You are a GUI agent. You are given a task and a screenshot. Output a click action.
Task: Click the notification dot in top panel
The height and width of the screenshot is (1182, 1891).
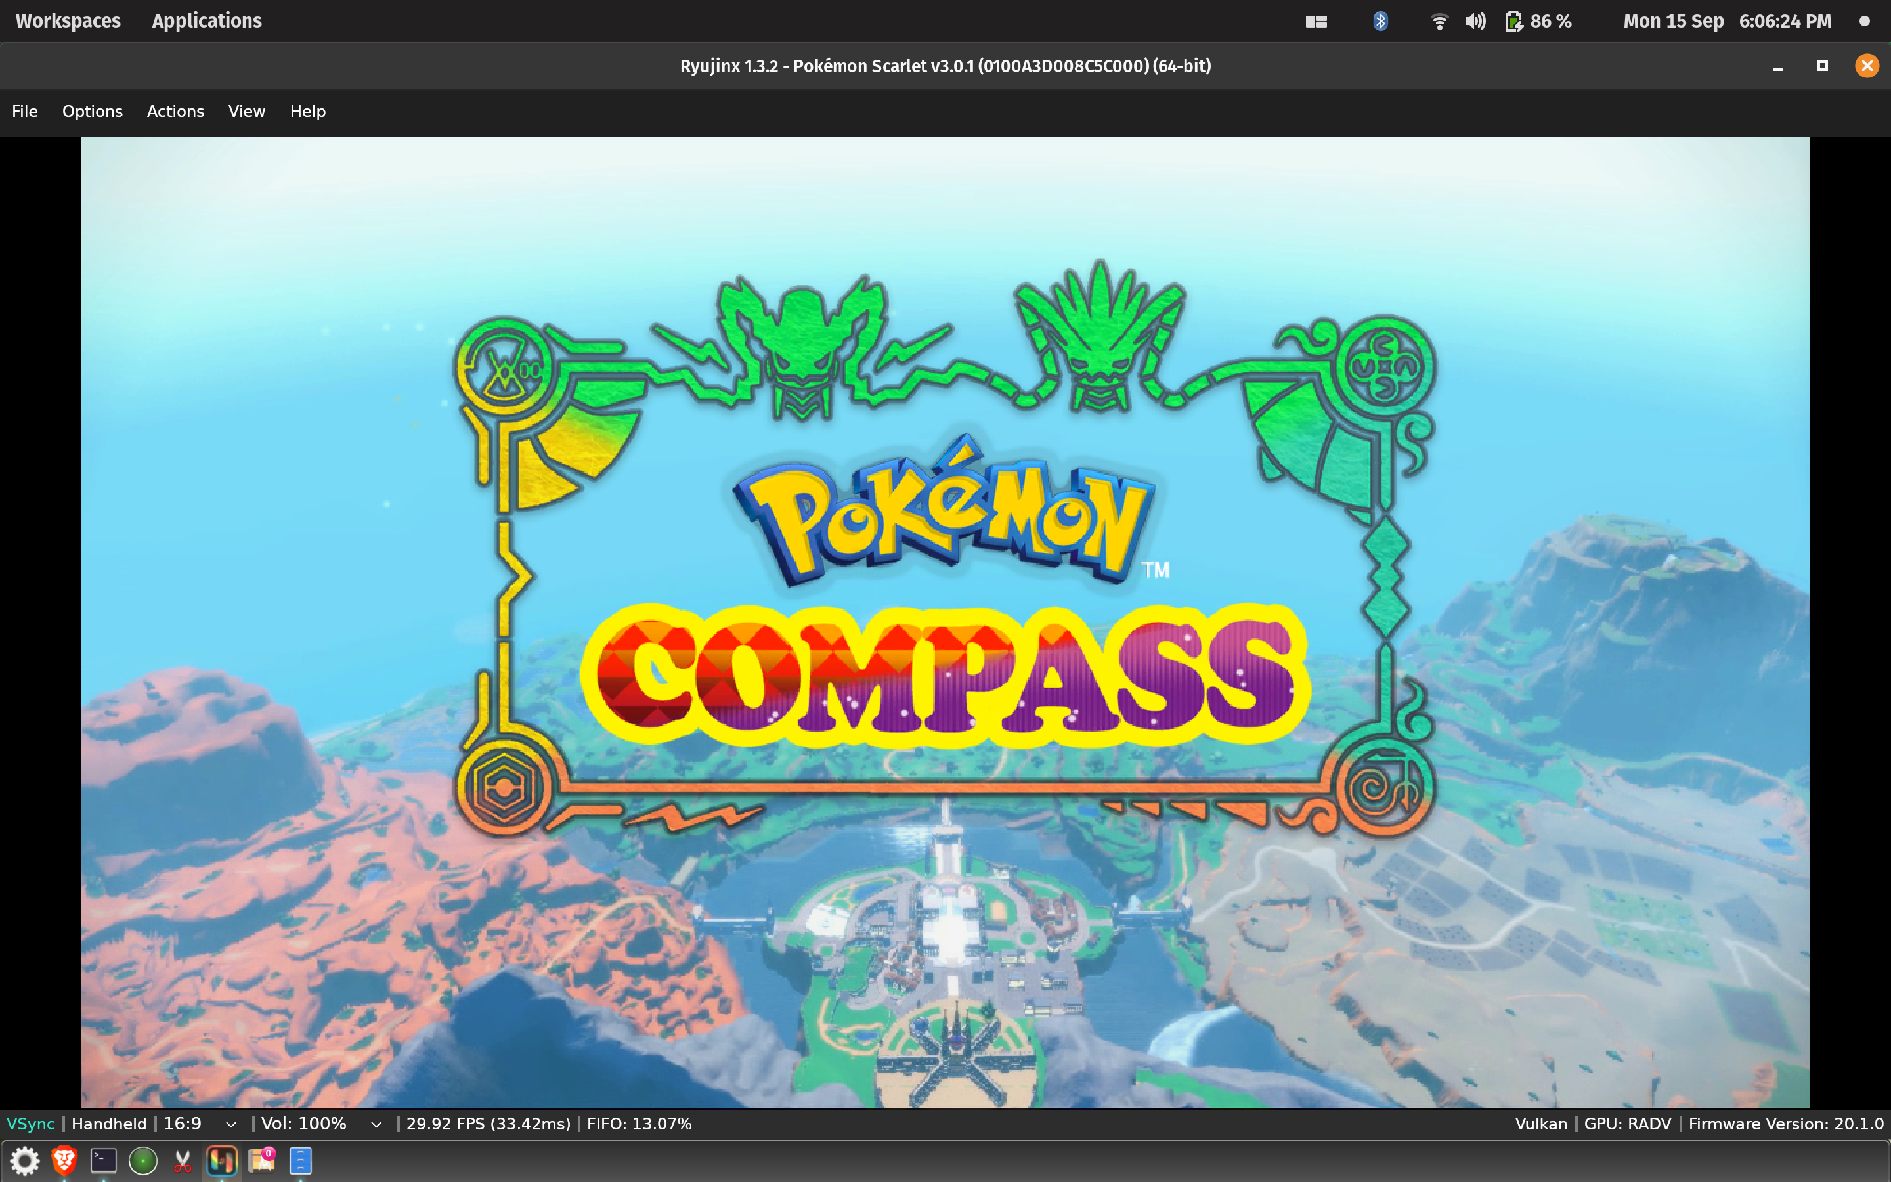coord(1865,22)
